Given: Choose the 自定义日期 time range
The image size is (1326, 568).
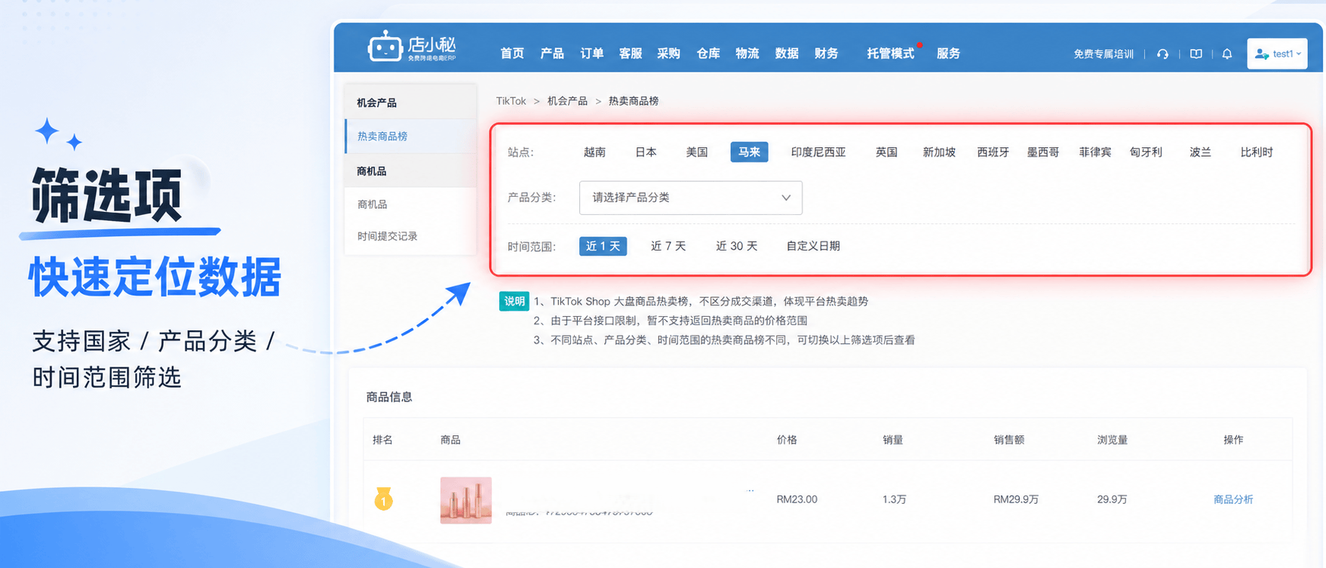Looking at the screenshot, I should point(813,247).
